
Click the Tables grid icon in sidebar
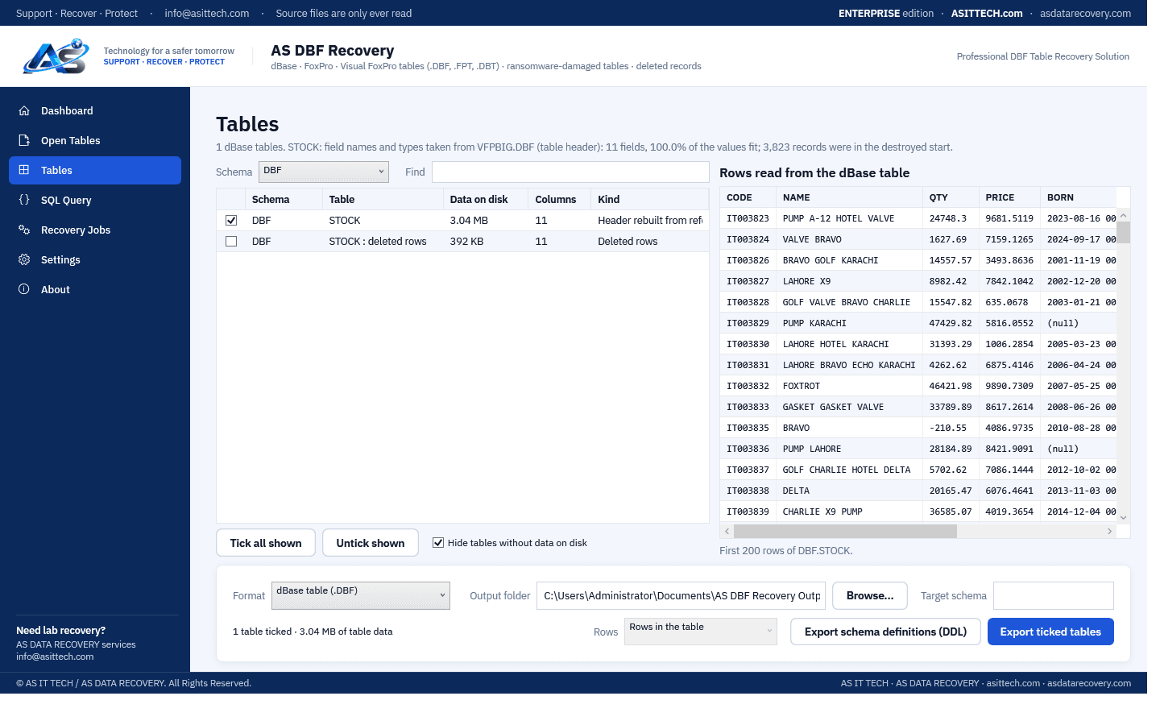tap(24, 170)
